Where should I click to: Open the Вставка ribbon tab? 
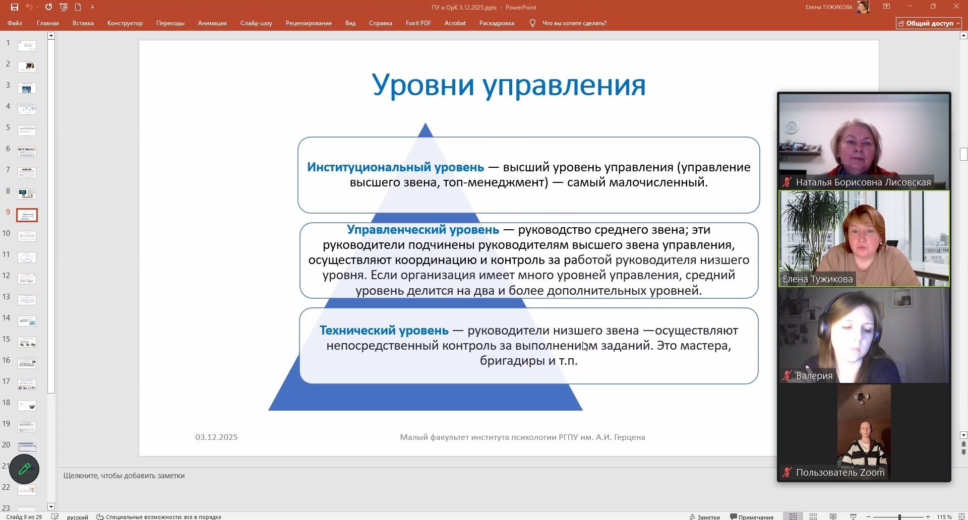[x=83, y=23]
